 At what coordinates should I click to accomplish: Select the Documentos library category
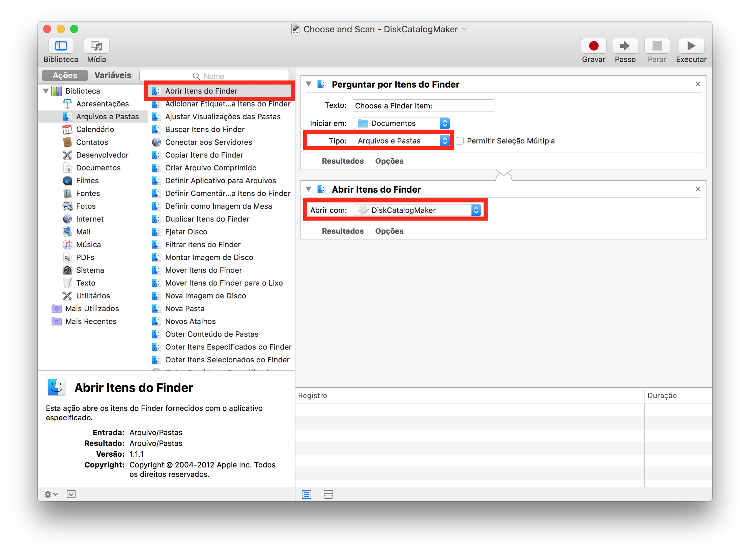98,168
